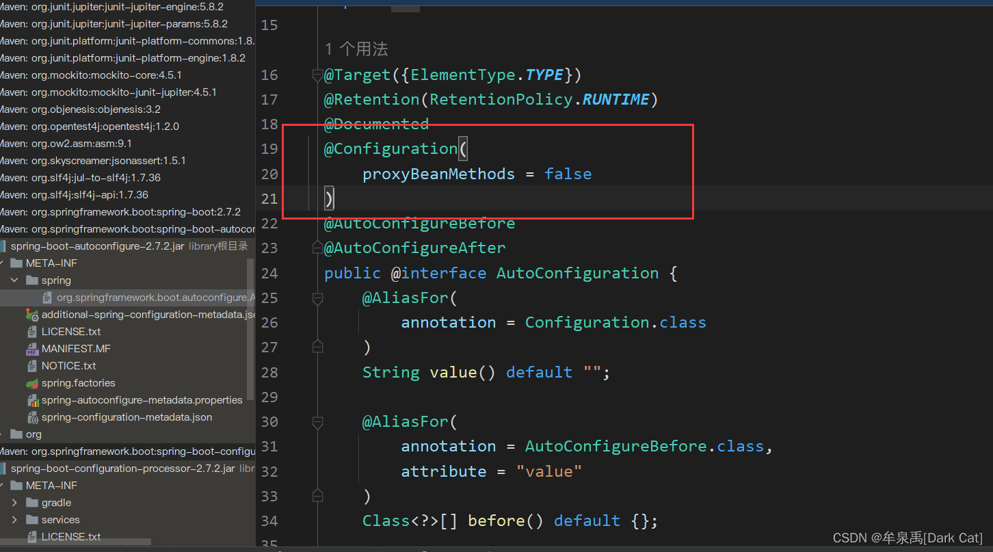Fold the @AliasFor block at line 25

[317, 298]
